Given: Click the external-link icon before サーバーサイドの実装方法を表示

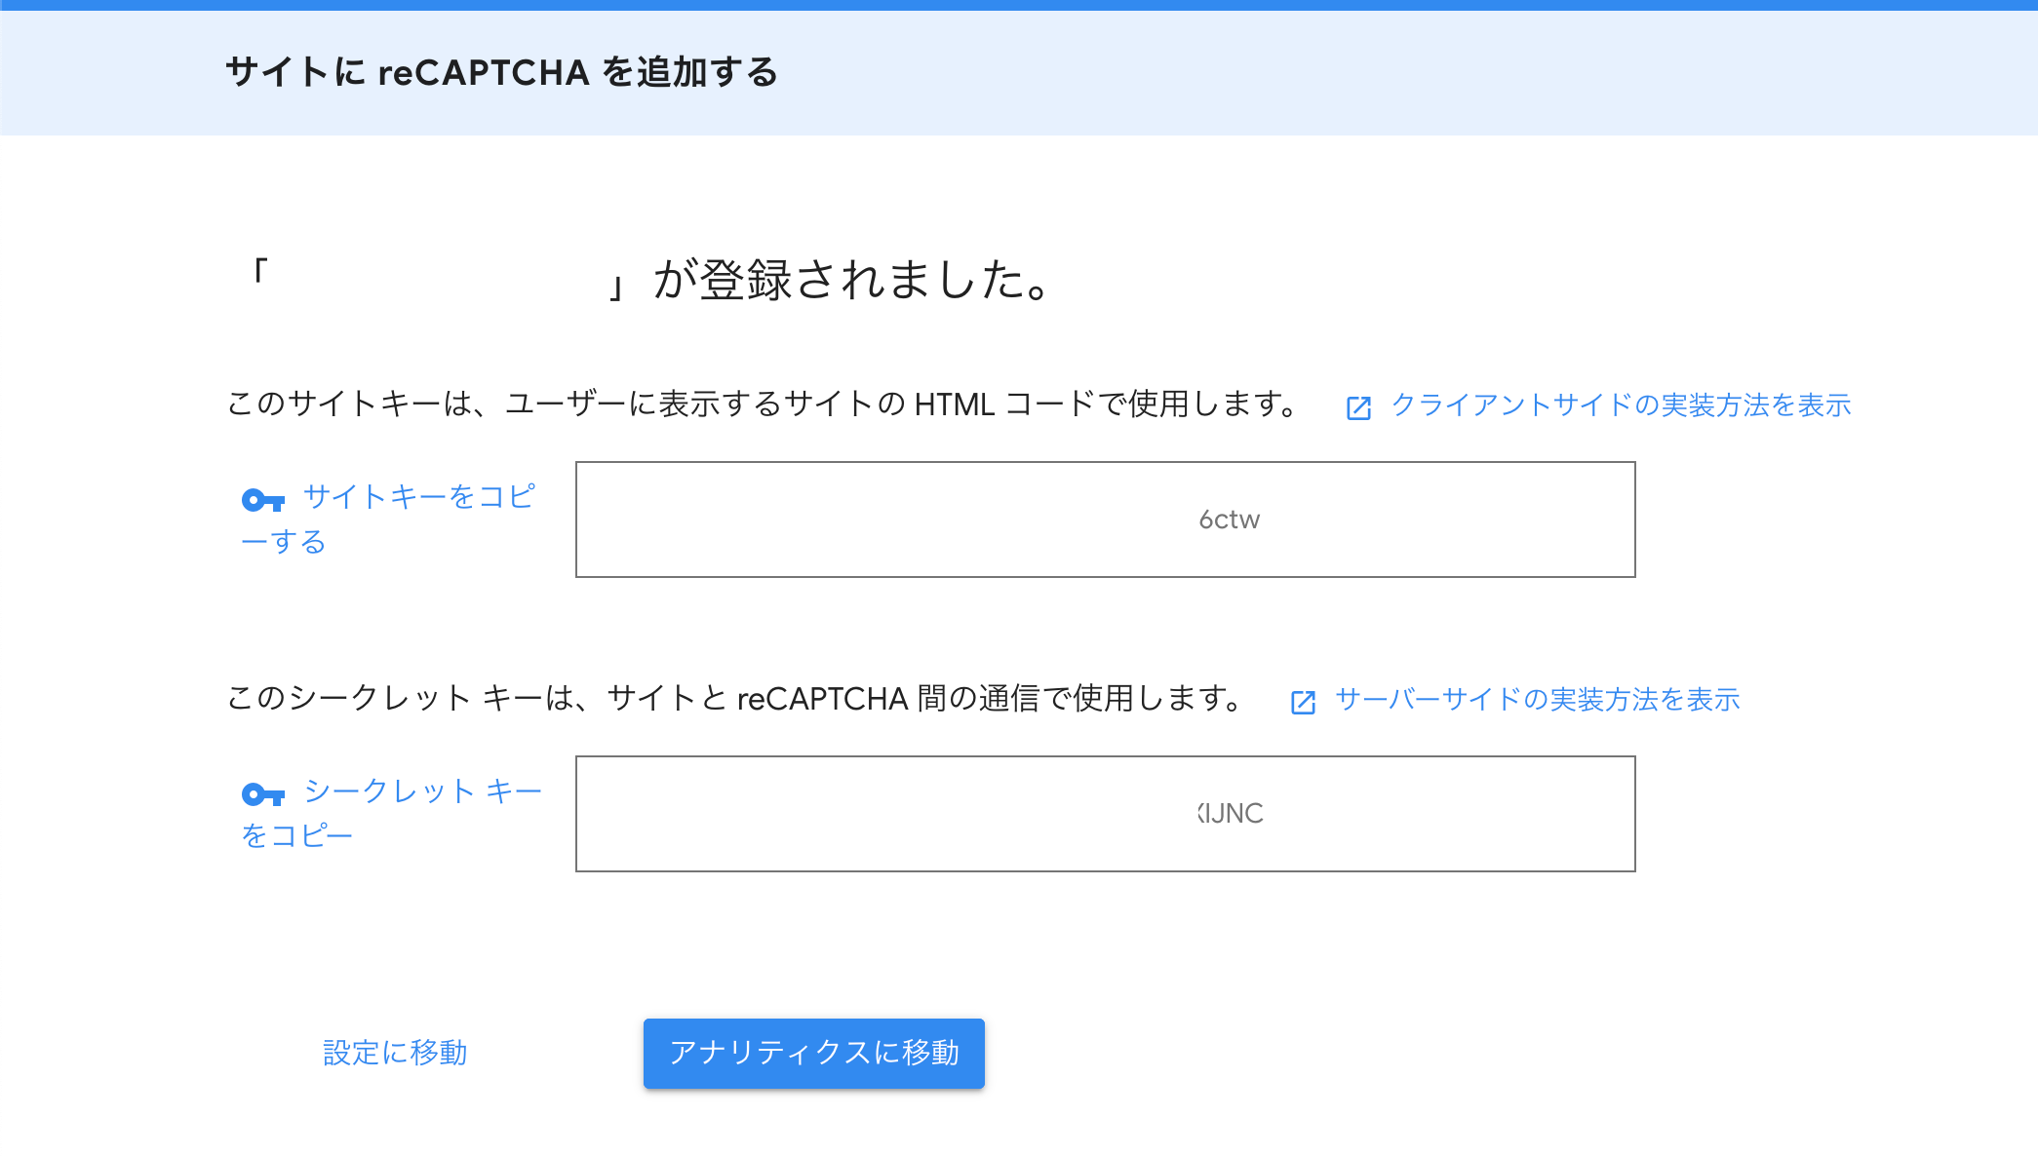Looking at the screenshot, I should (1303, 702).
